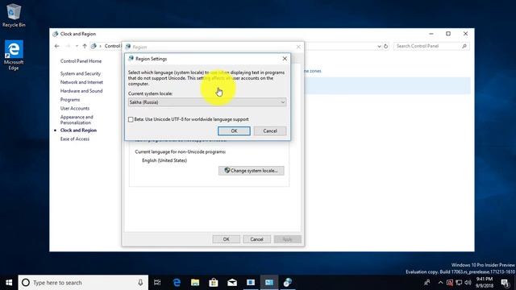516x290 pixels.
Task: Select Clock and Region in sidebar
Action: point(78,130)
